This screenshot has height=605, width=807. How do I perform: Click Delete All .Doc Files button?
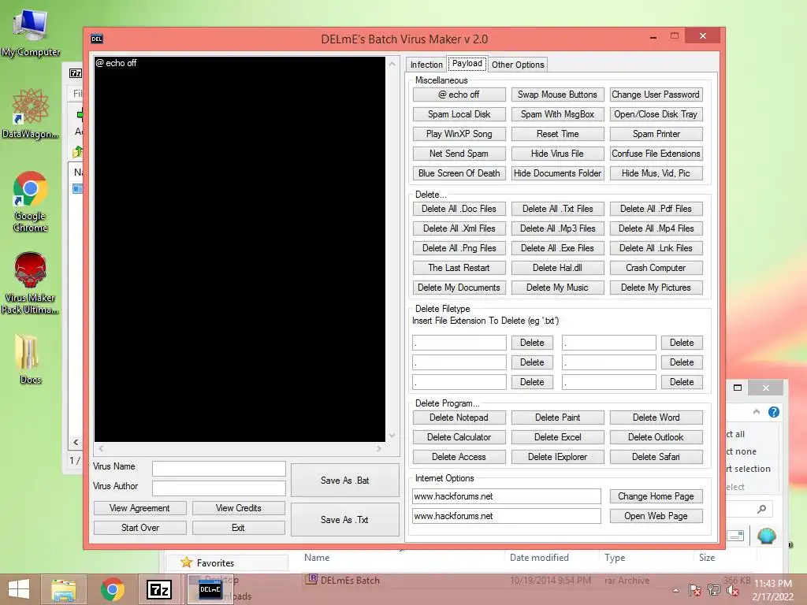pyautogui.click(x=459, y=209)
